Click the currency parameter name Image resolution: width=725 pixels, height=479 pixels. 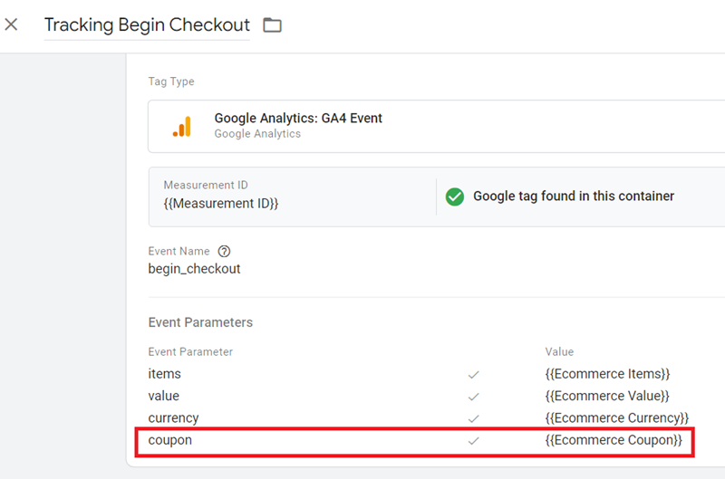(x=173, y=418)
